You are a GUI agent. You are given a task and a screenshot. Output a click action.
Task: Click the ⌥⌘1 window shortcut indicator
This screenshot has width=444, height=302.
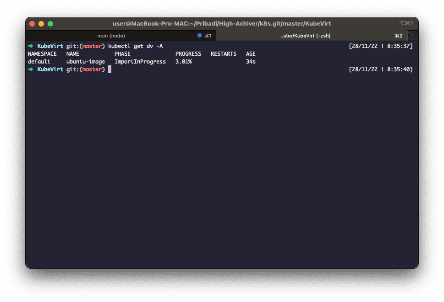(406, 23)
